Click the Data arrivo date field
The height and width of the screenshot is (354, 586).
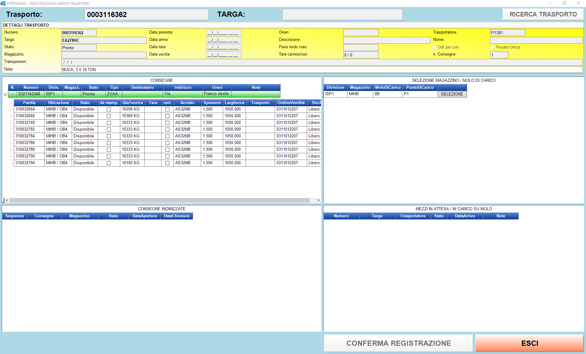tap(224, 40)
